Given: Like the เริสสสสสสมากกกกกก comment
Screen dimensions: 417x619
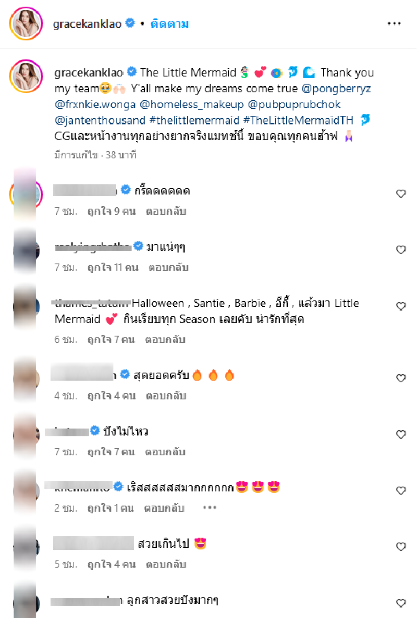Looking at the screenshot, I should [x=401, y=490].
